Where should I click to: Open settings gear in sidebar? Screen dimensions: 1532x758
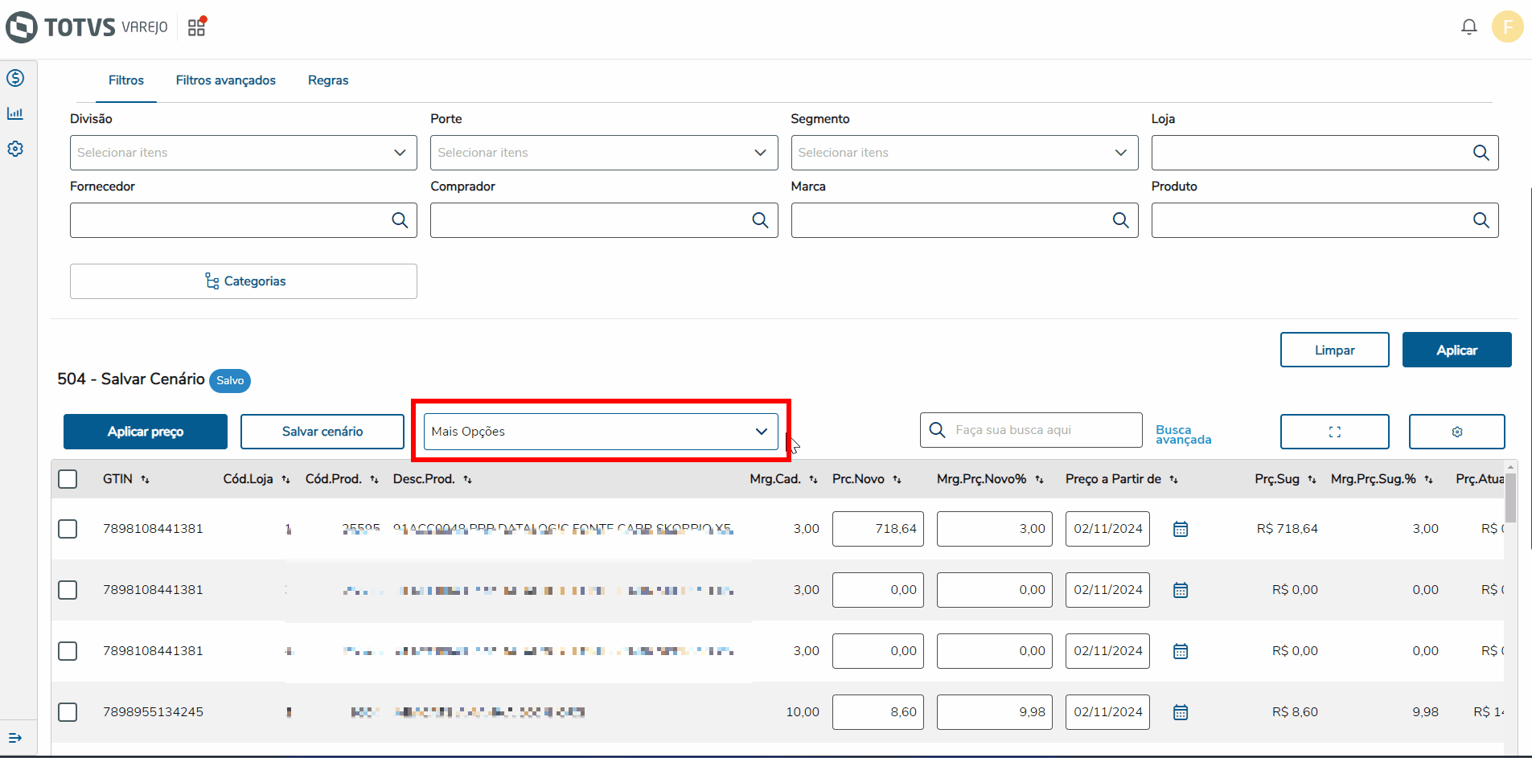point(15,149)
